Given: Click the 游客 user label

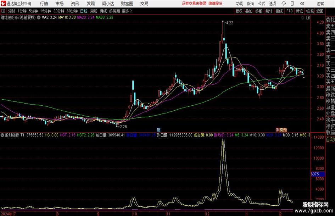Looking at the screenshot, I should pos(320,4).
